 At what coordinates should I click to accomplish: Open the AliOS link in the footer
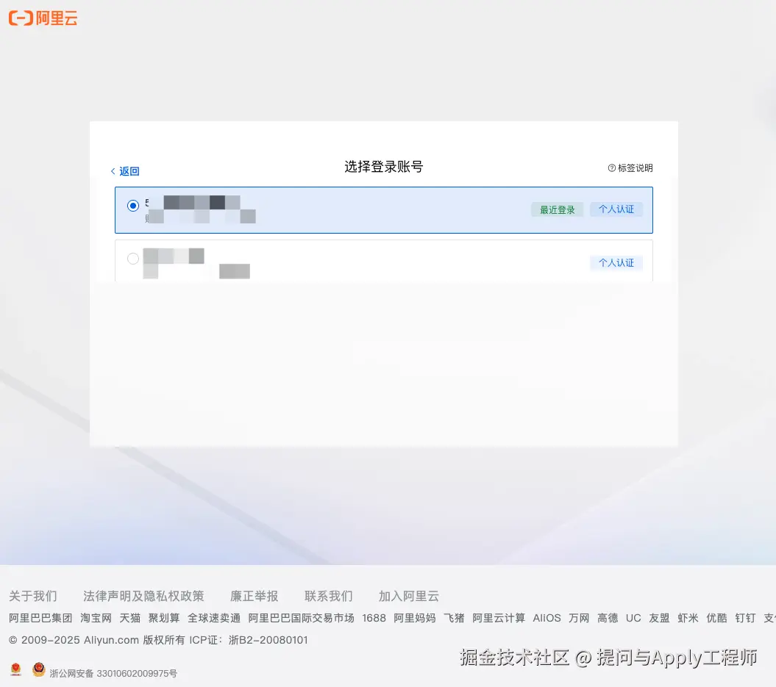click(x=547, y=618)
